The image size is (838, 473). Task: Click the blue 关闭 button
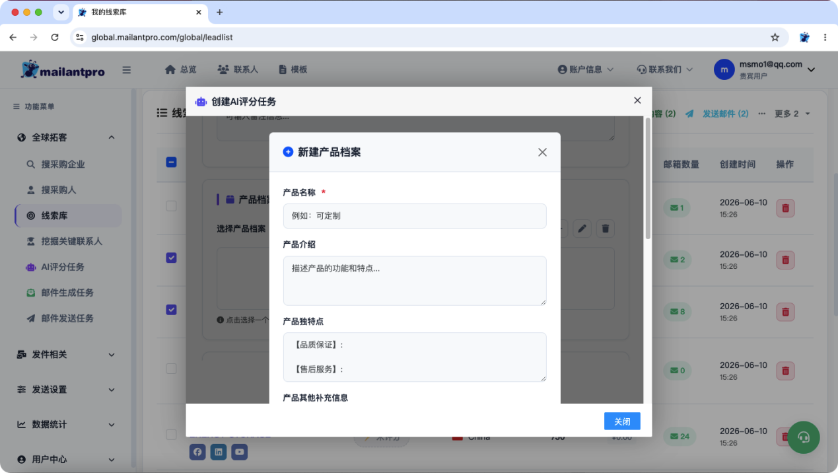(622, 421)
